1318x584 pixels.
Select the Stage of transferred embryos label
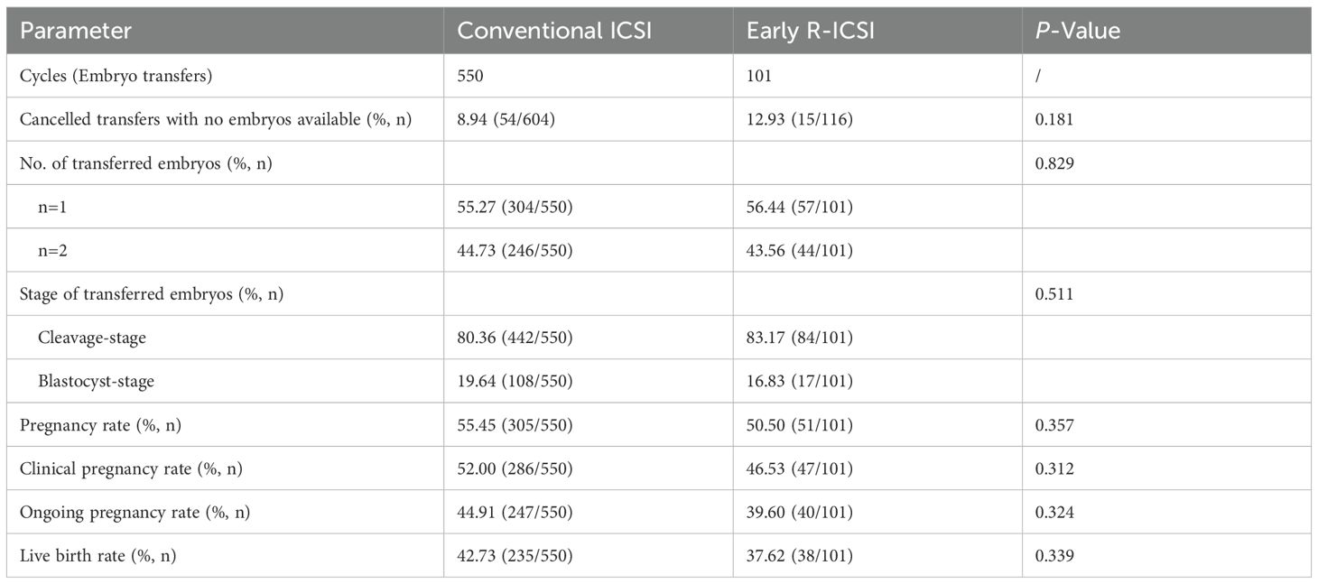(x=152, y=293)
